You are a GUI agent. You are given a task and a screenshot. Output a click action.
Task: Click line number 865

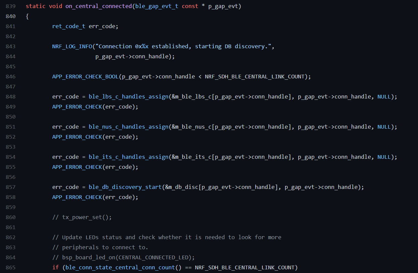(10, 268)
